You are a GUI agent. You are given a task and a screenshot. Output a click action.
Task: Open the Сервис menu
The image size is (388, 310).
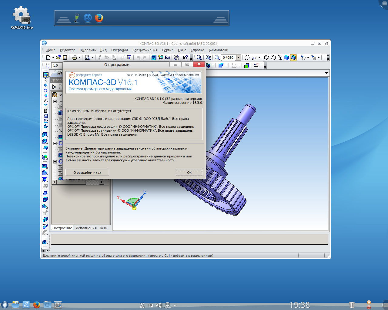(168, 50)
